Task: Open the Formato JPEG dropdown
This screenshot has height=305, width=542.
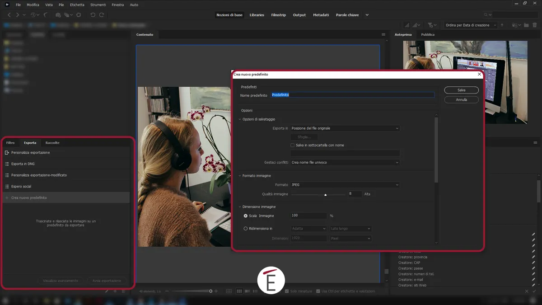Action: 345,185
